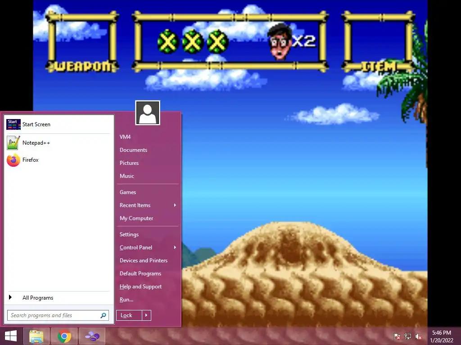This screenshot has width=461, height=345.
Task: Open the Music folder
Action: pos(127,176)
